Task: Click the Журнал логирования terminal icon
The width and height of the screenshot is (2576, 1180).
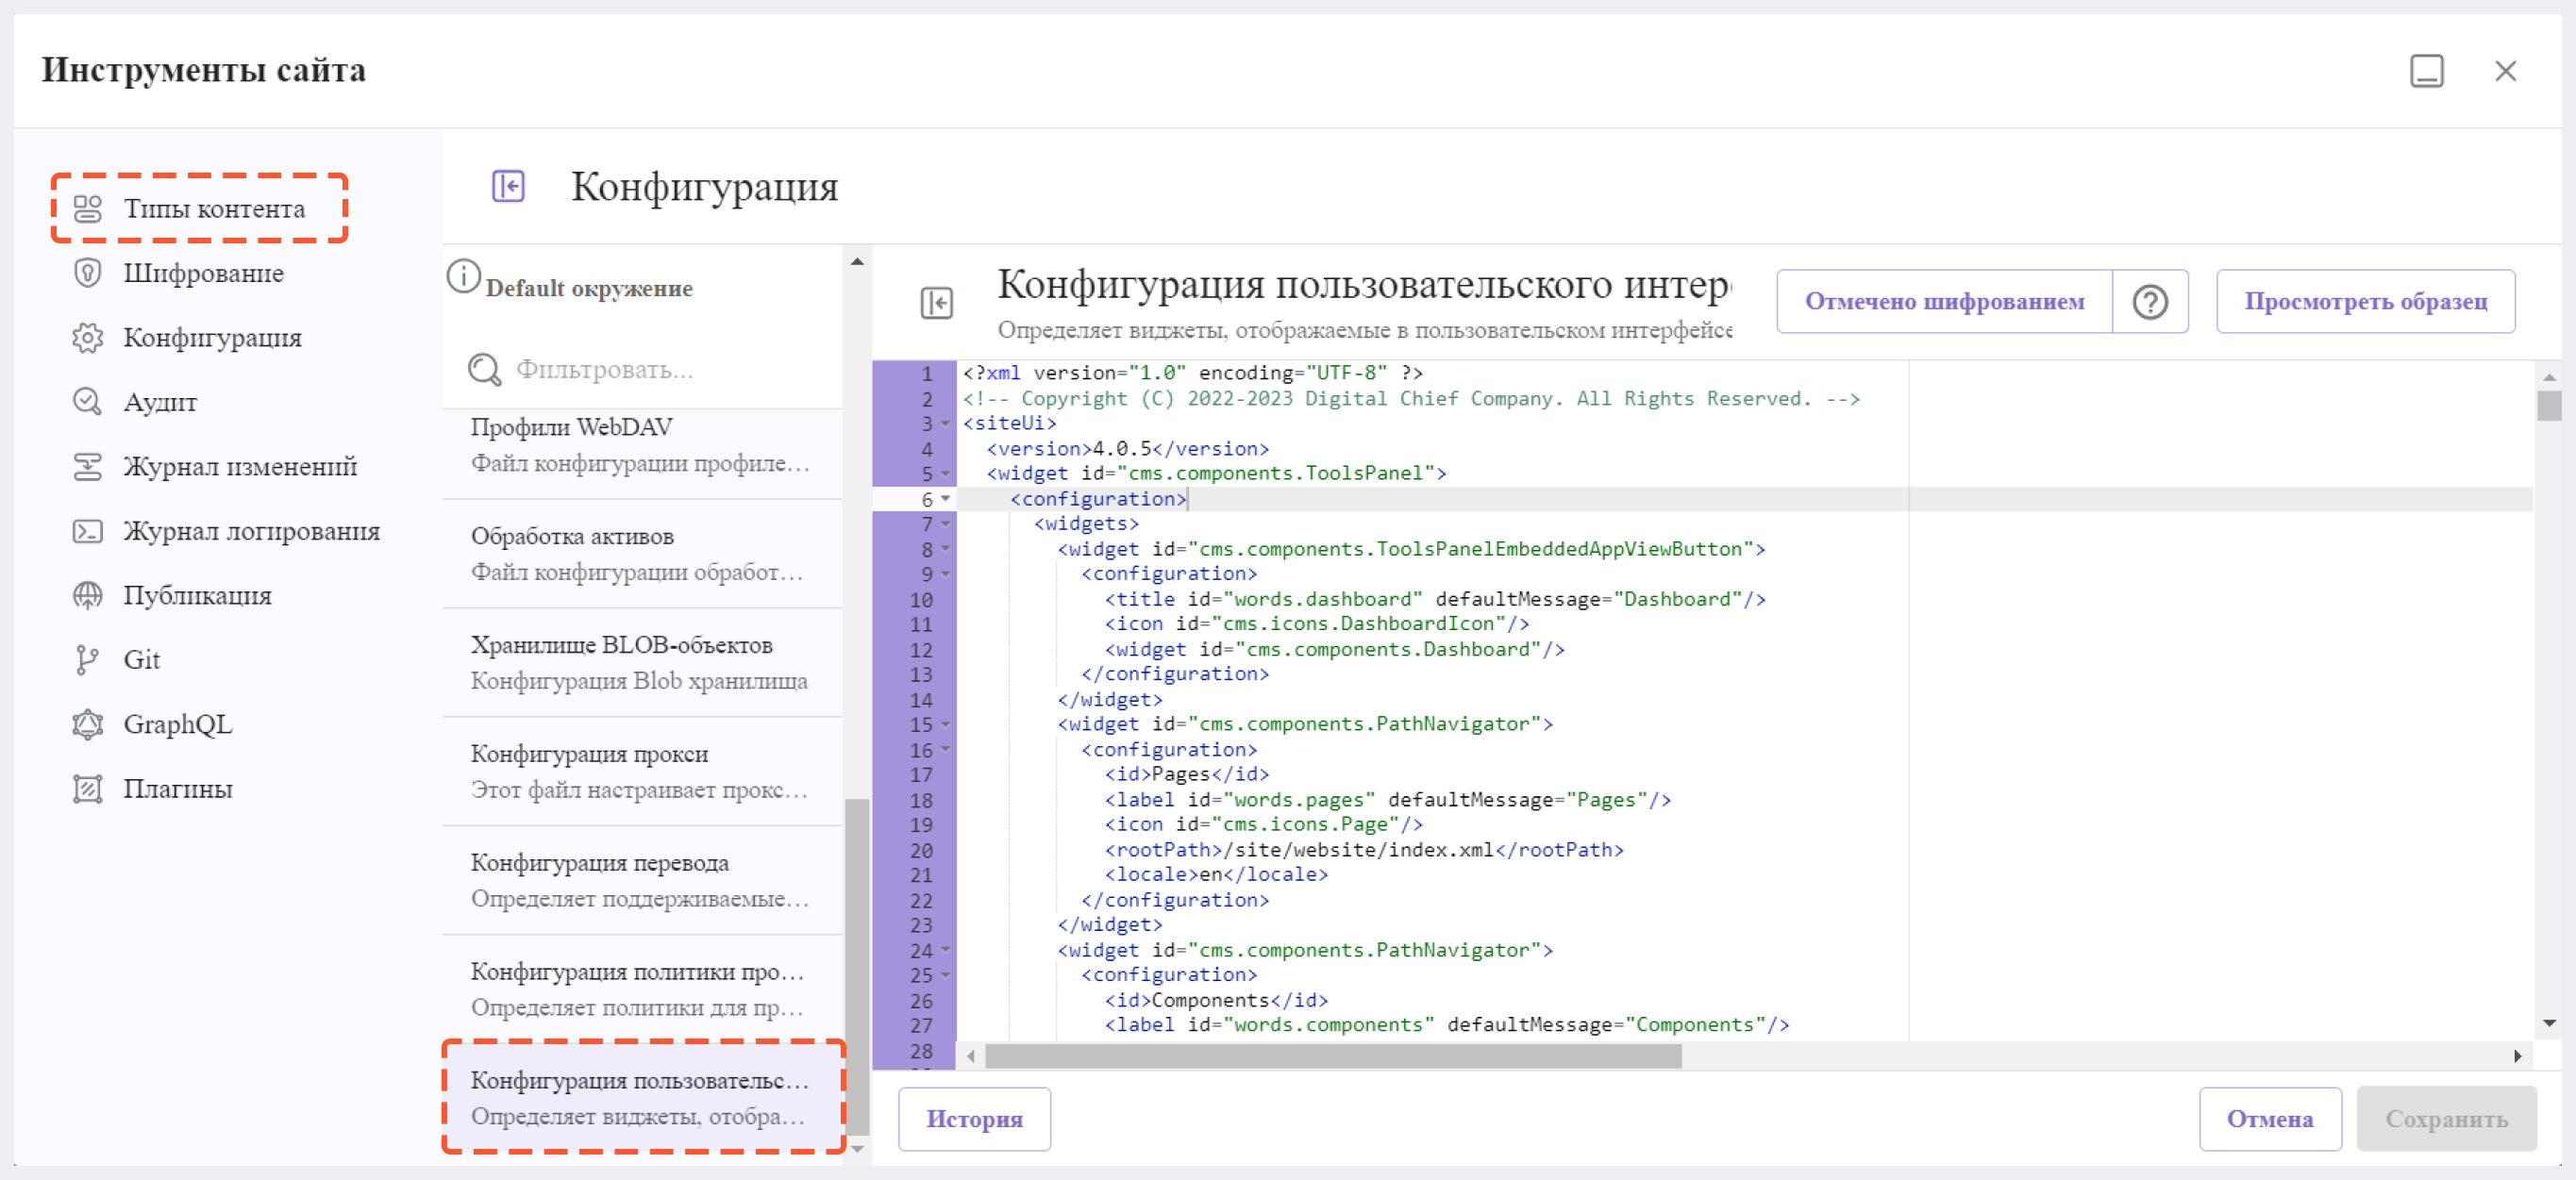Action: click(88, 531)
